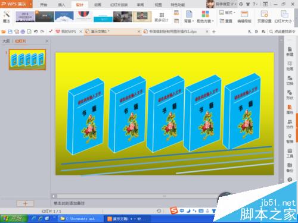Switch to the 插入 ribbon tab
The width and height of the screenshot is (298, 223).
coord(61,5)
